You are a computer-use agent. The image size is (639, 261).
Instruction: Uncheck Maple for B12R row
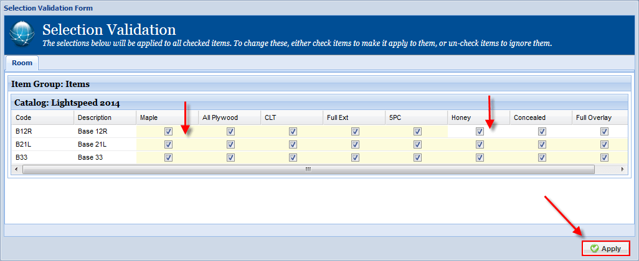point(169,131)
